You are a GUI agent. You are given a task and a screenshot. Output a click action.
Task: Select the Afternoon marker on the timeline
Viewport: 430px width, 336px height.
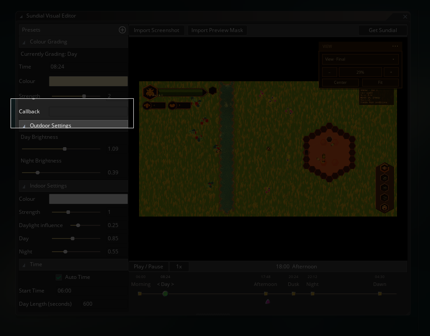point(266,293)
